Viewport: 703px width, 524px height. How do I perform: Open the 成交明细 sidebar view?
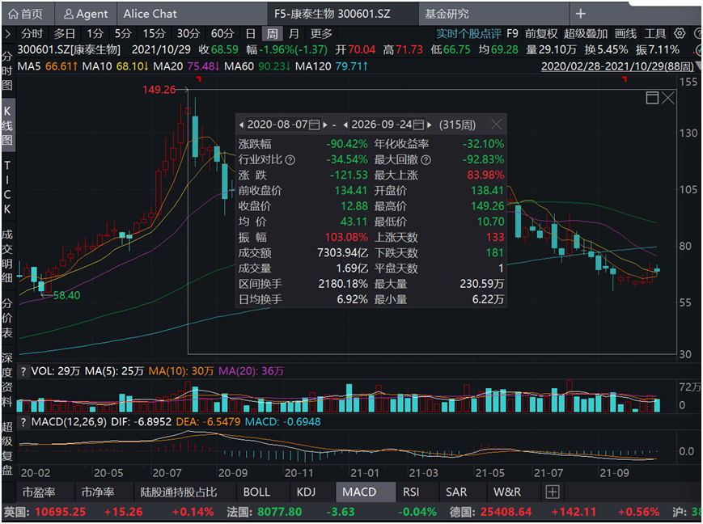(7, 256)
